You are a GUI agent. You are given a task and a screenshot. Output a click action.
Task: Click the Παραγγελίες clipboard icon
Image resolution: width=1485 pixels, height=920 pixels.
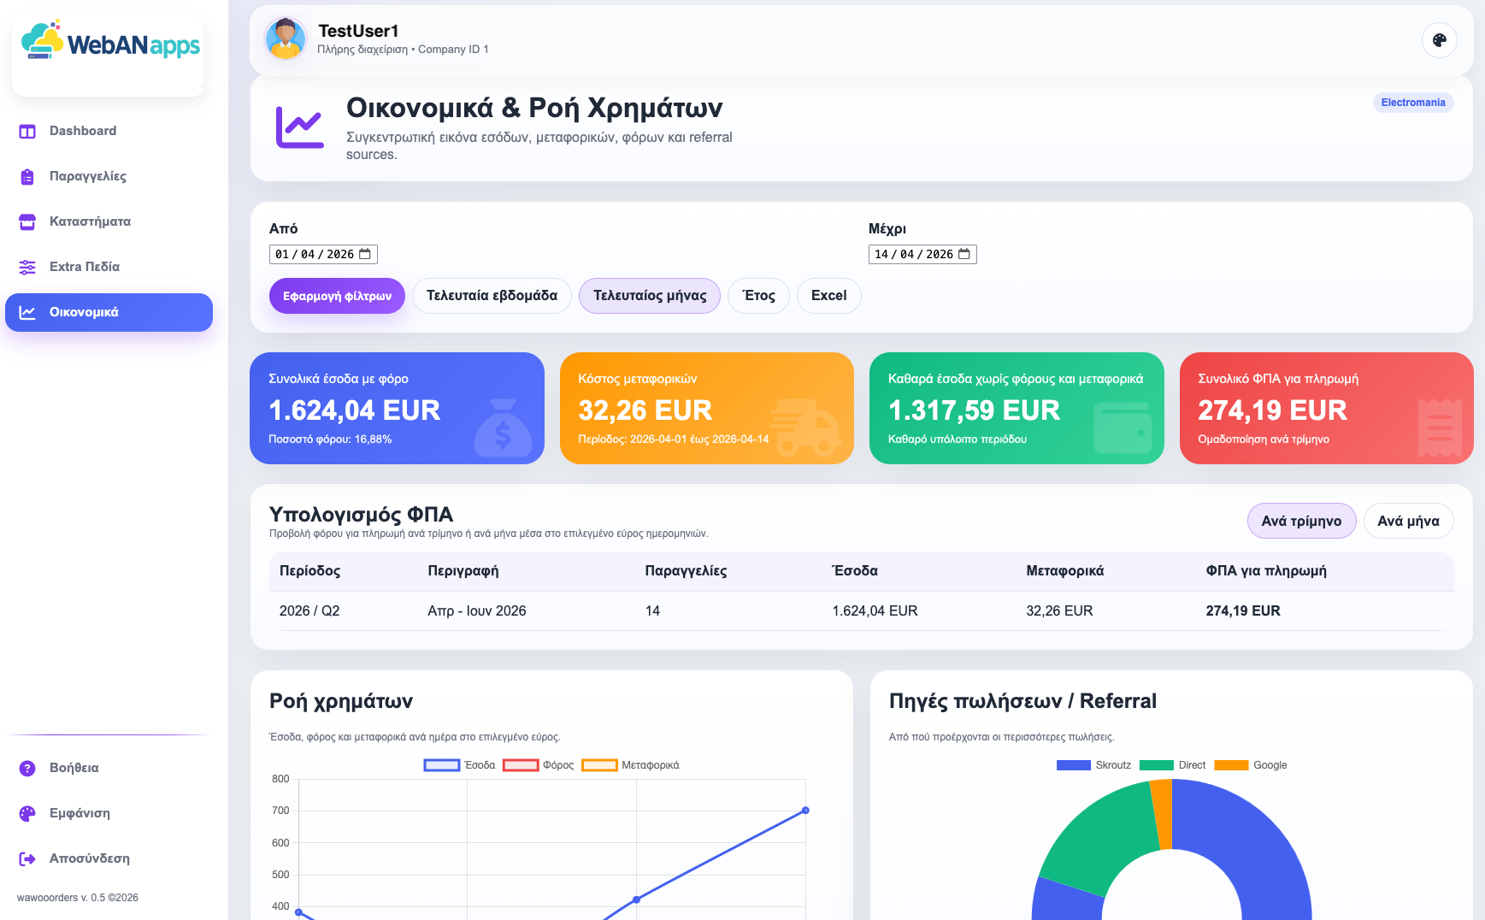tap(27, 176)
